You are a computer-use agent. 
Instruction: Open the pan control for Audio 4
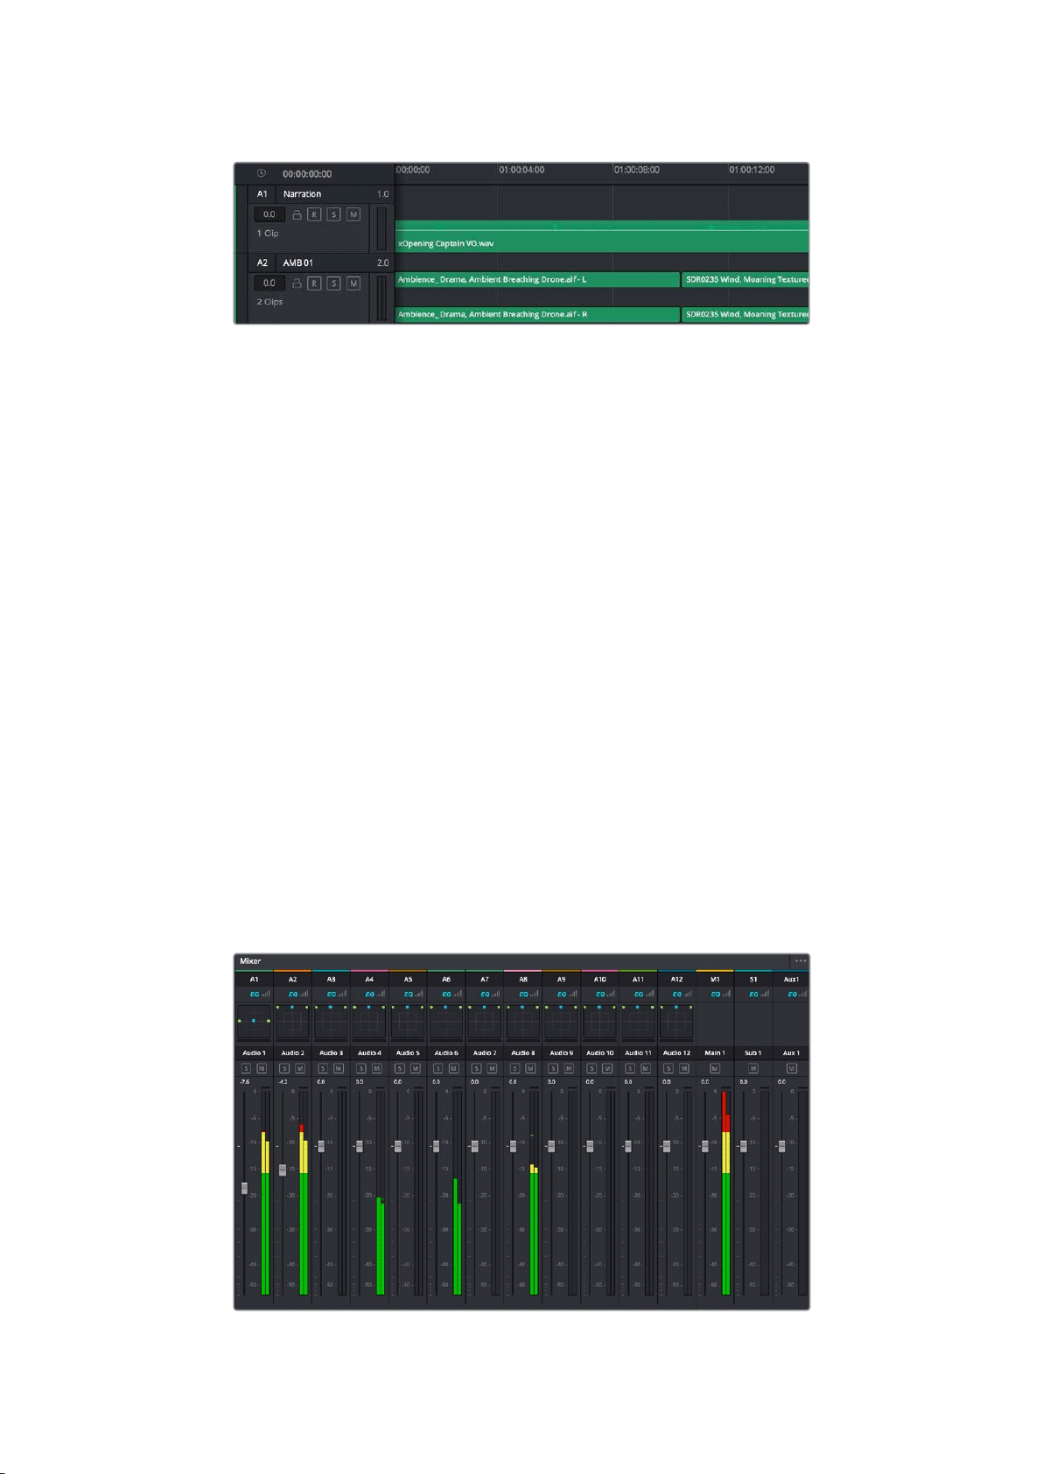(369, 1022)
